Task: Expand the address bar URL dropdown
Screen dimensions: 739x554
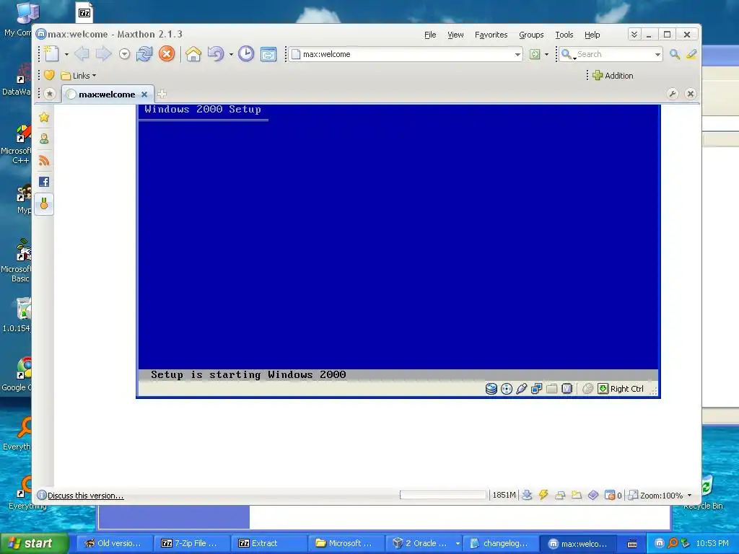Action: pyautogui.click(x=517, y=55)
